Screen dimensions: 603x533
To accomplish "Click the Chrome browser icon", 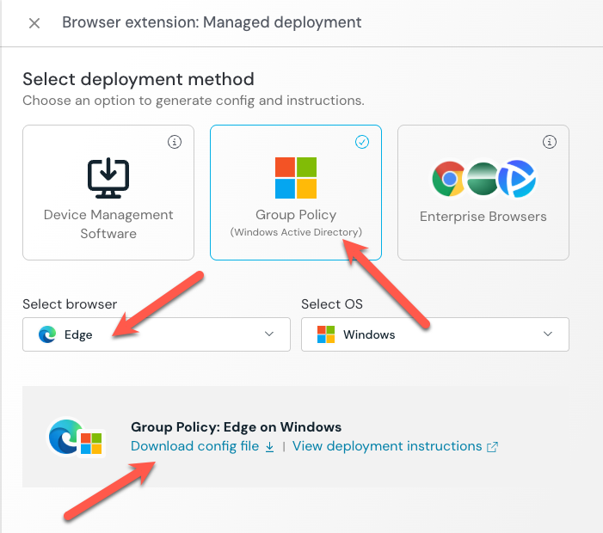I will tap(449, 179).
